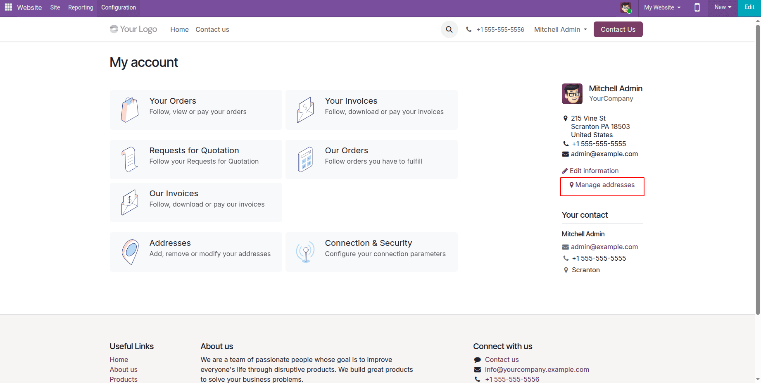Image resolution: width=761 pixels, height=383 pixels.
Task: Click envelope icon beside info@yourcompany.example.com
Action: tap(478, 369)
